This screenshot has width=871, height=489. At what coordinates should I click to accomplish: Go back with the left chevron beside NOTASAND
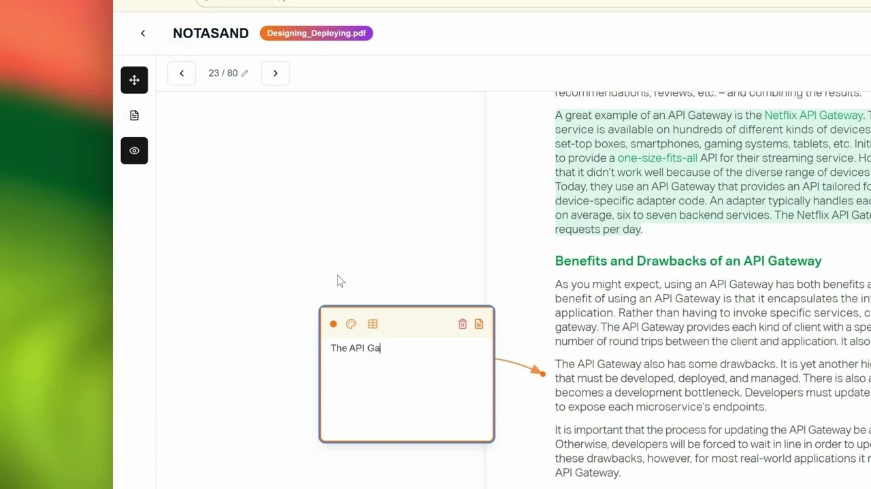tap(143, 33)
